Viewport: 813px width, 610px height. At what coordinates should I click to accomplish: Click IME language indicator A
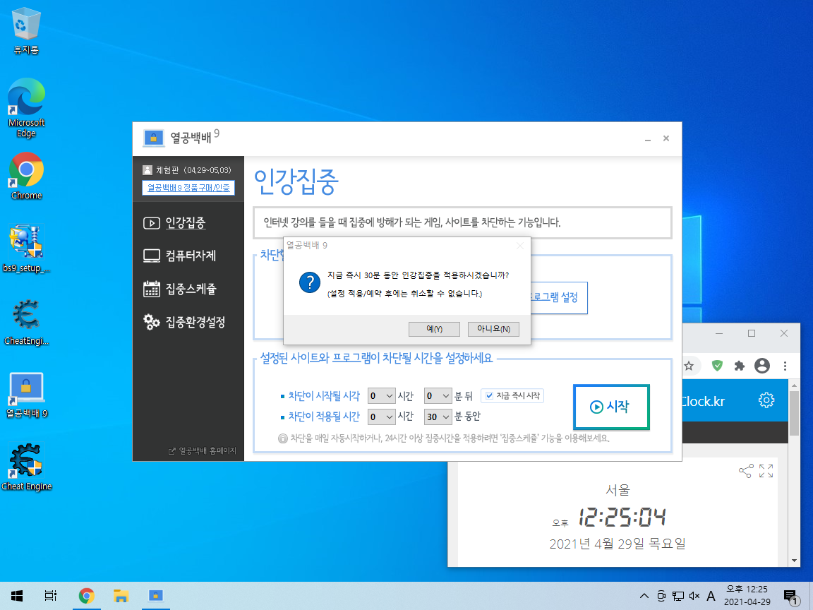pos(711,596)
